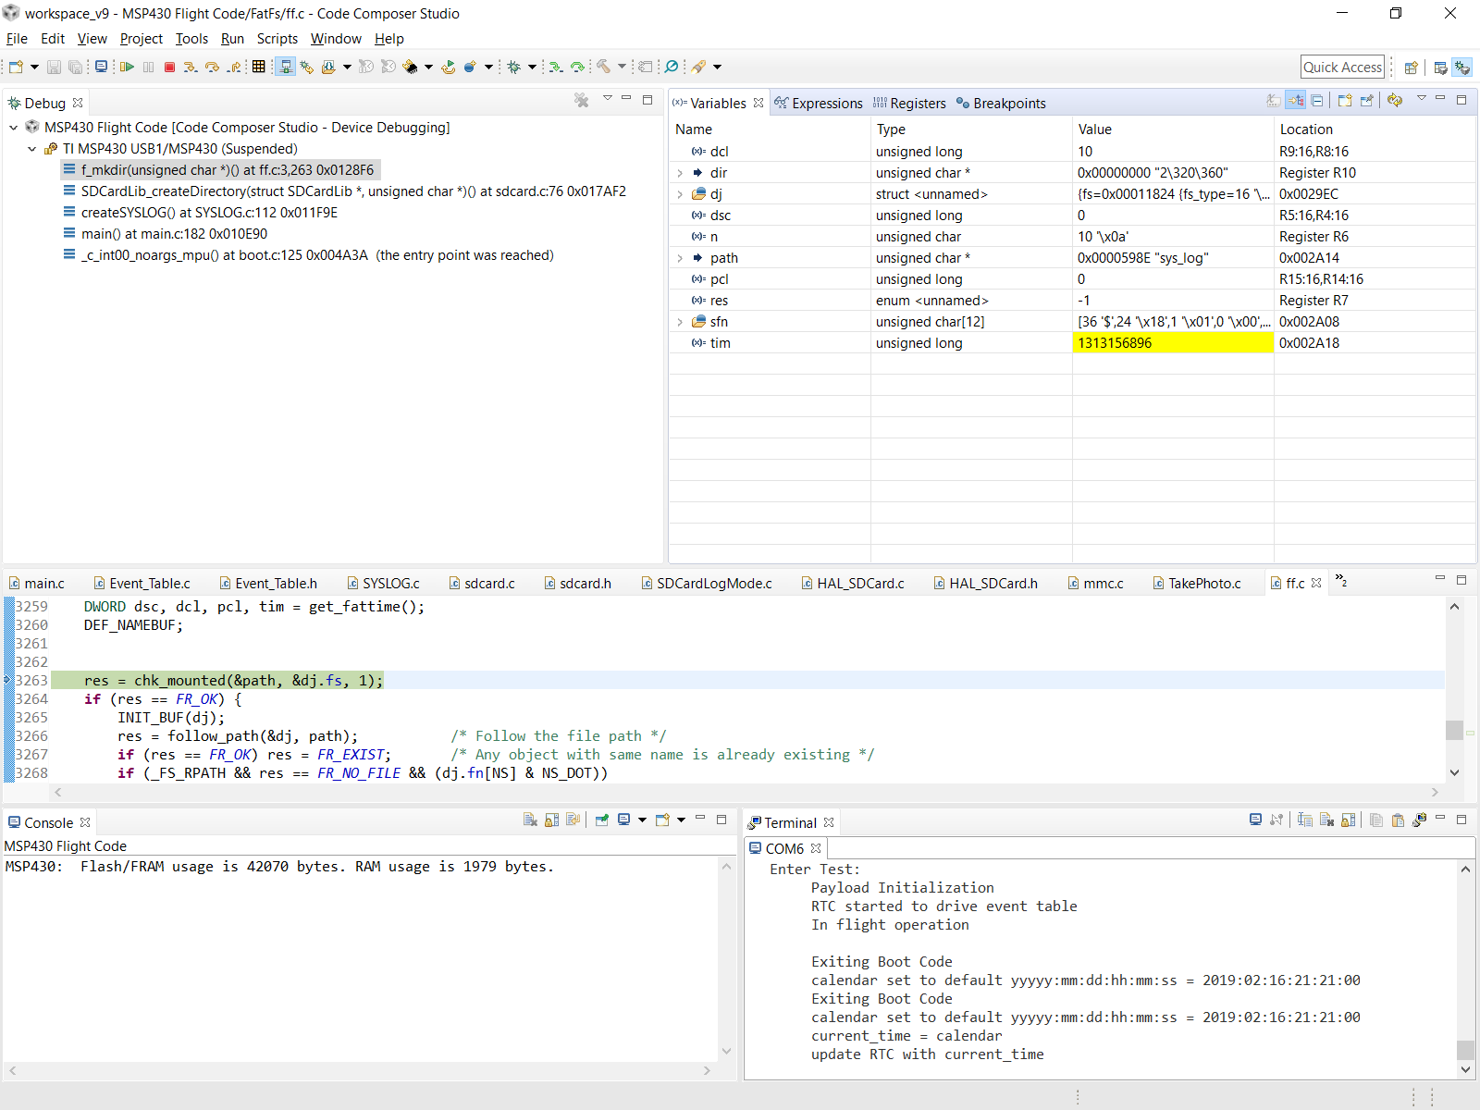
Task: Click the Step Return icon
Action: (x=234, y=67)
